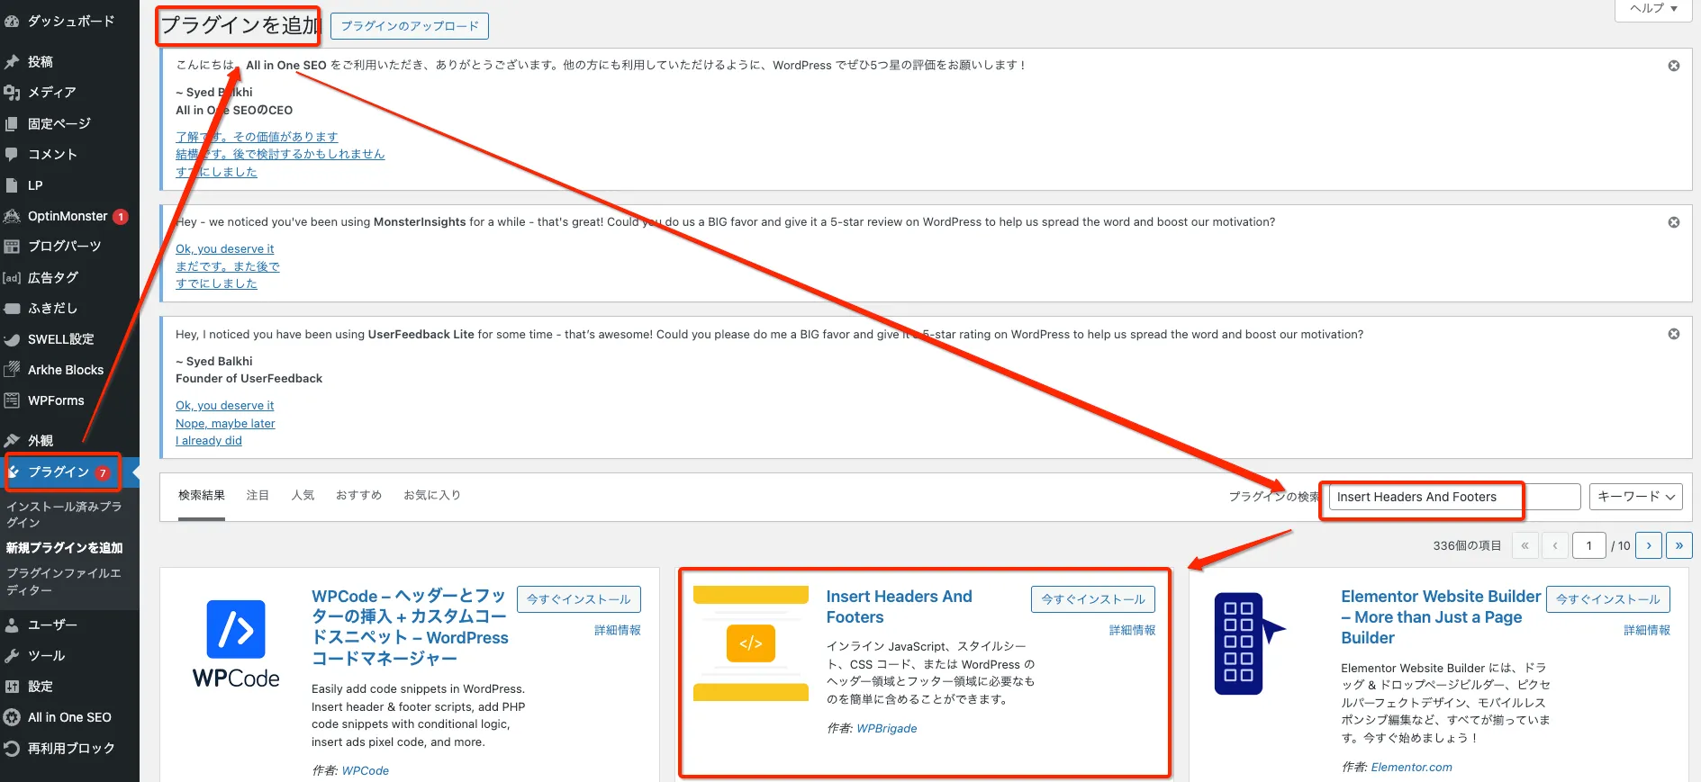This screenshot has height=782, width=1701.
Task: Open 詳細情報 link for WPCode
Action: coord(617,630)
